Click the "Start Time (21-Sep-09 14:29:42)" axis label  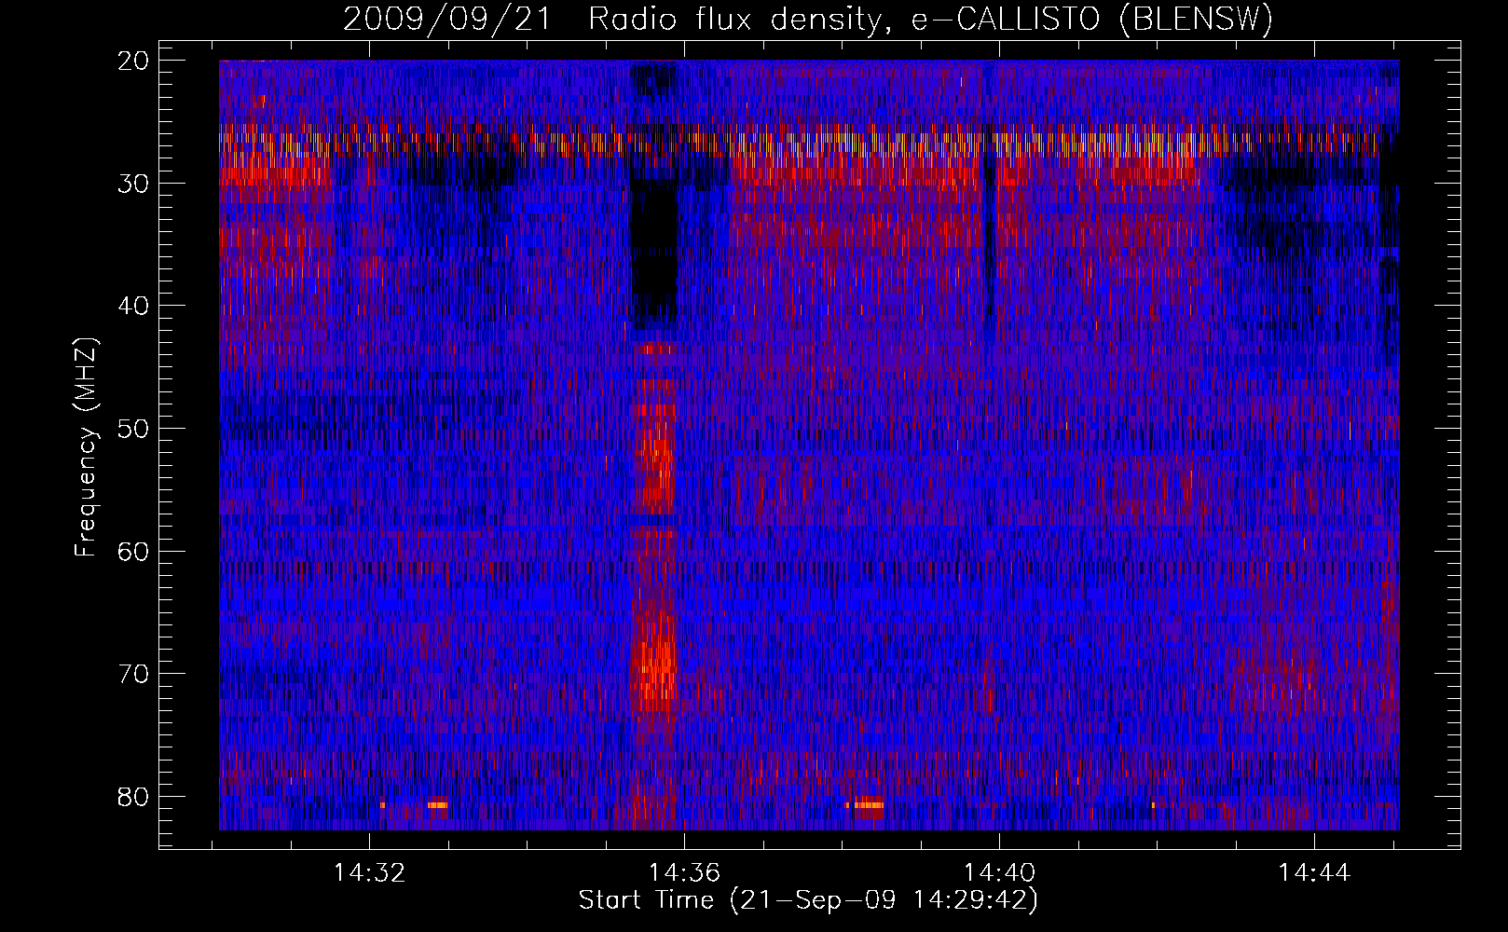808,900
